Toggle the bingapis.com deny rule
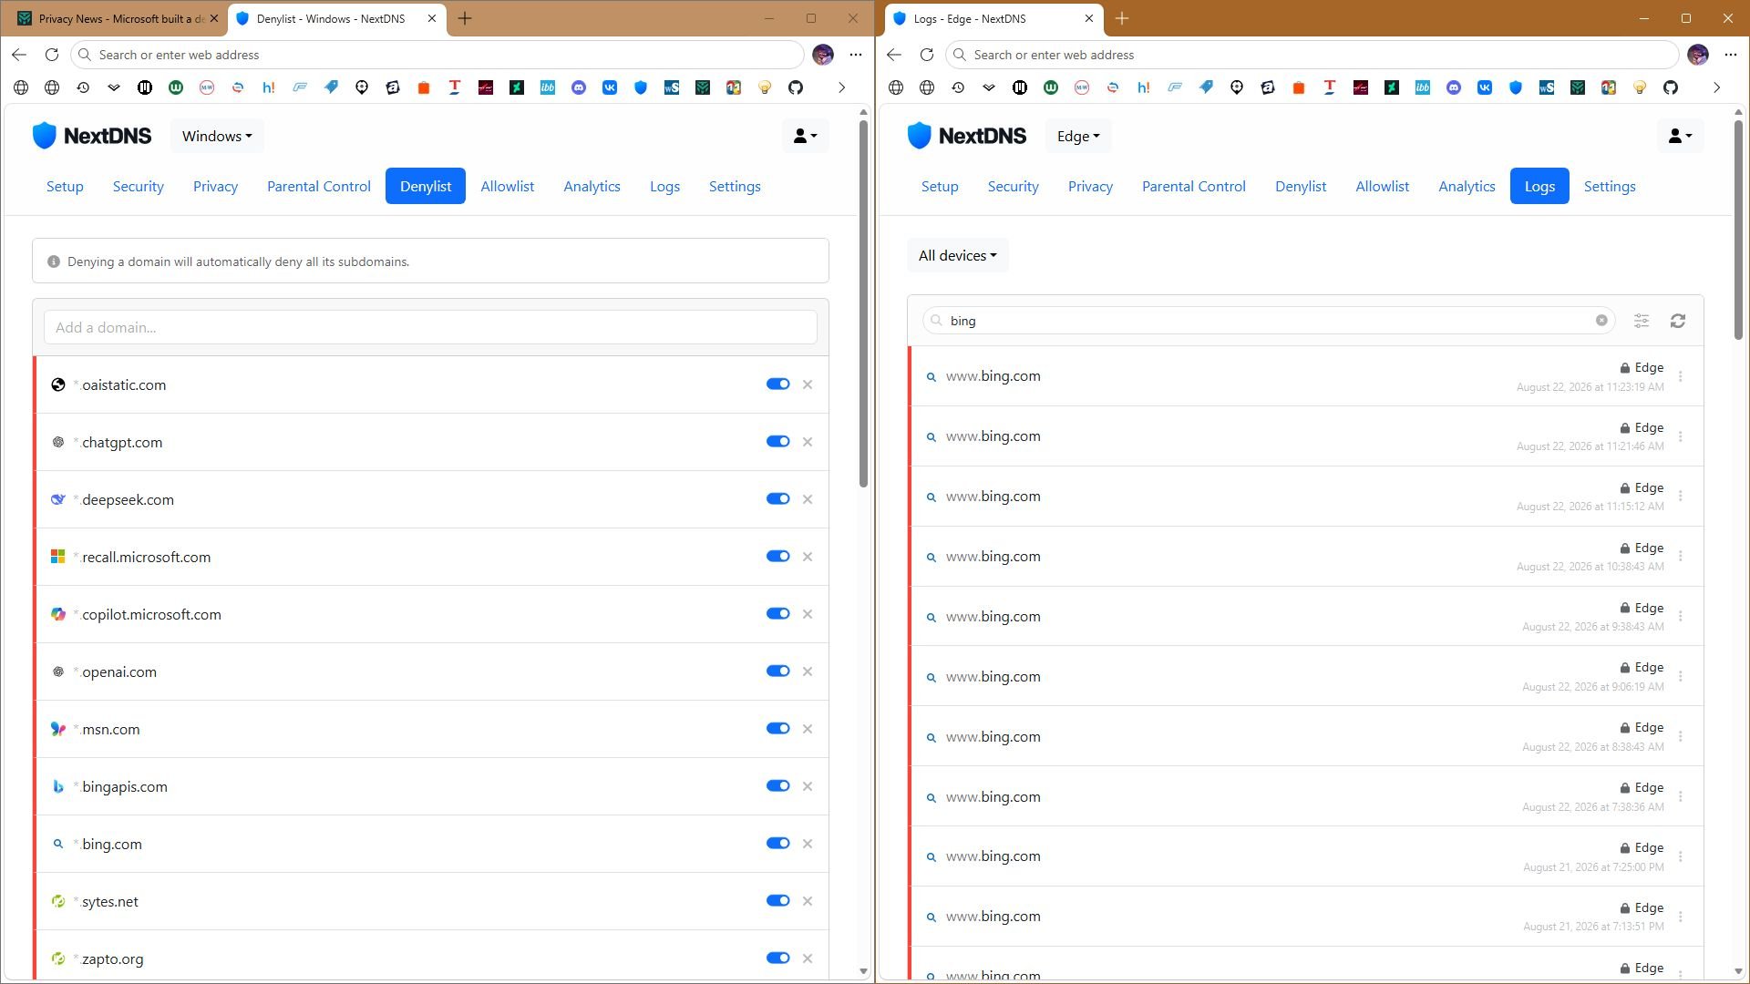The height and width of the screenshot is (984, 1750). coord(778,786)
